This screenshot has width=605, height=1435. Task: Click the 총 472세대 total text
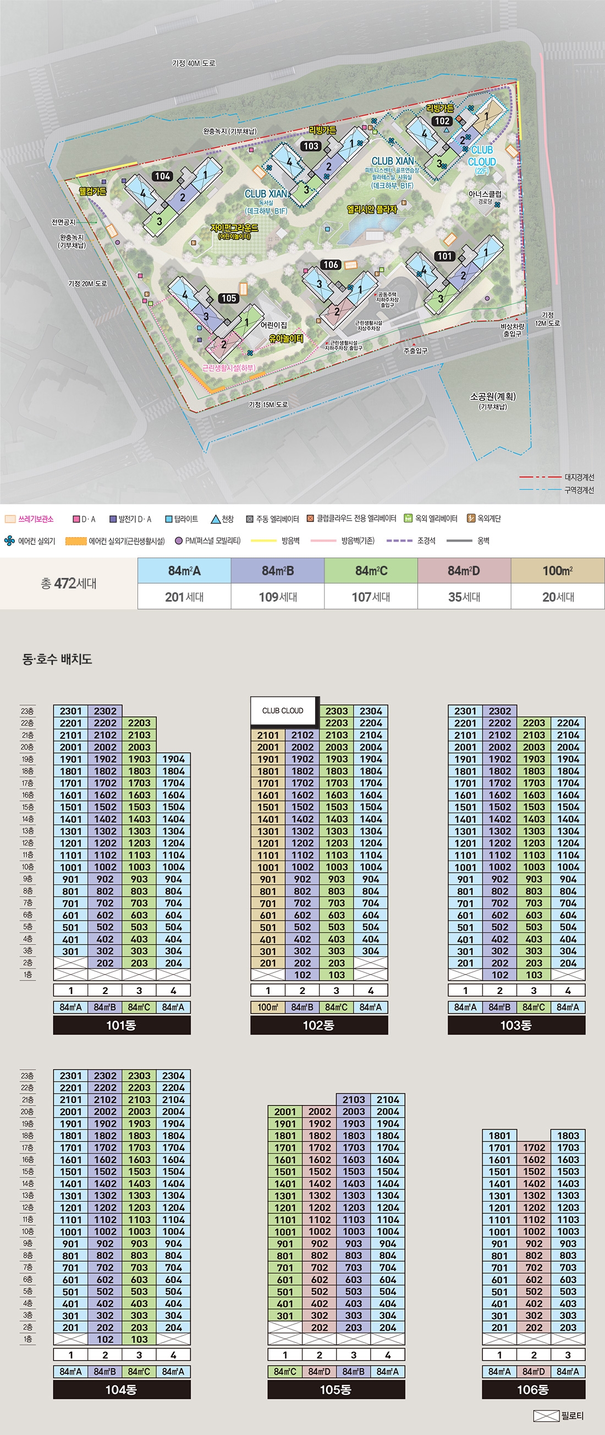point(68,583)
